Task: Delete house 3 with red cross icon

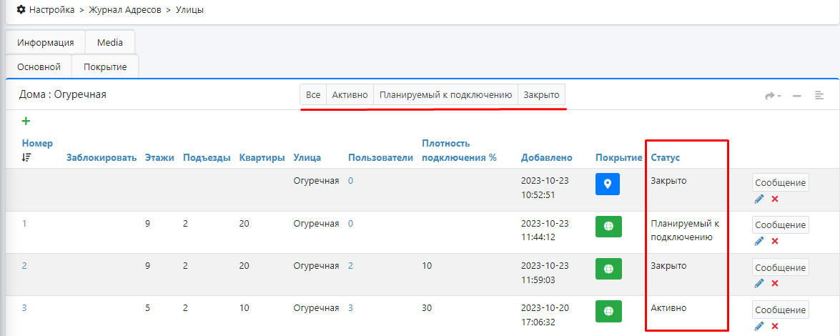Action: (x=775, y=326)
